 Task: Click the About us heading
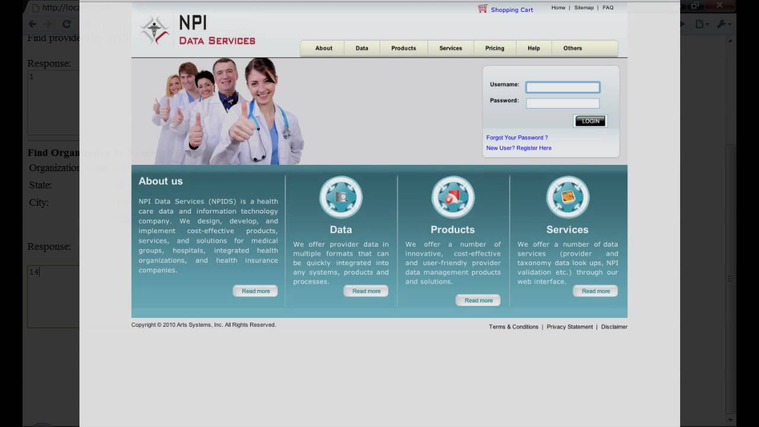[x=161, y=181]
